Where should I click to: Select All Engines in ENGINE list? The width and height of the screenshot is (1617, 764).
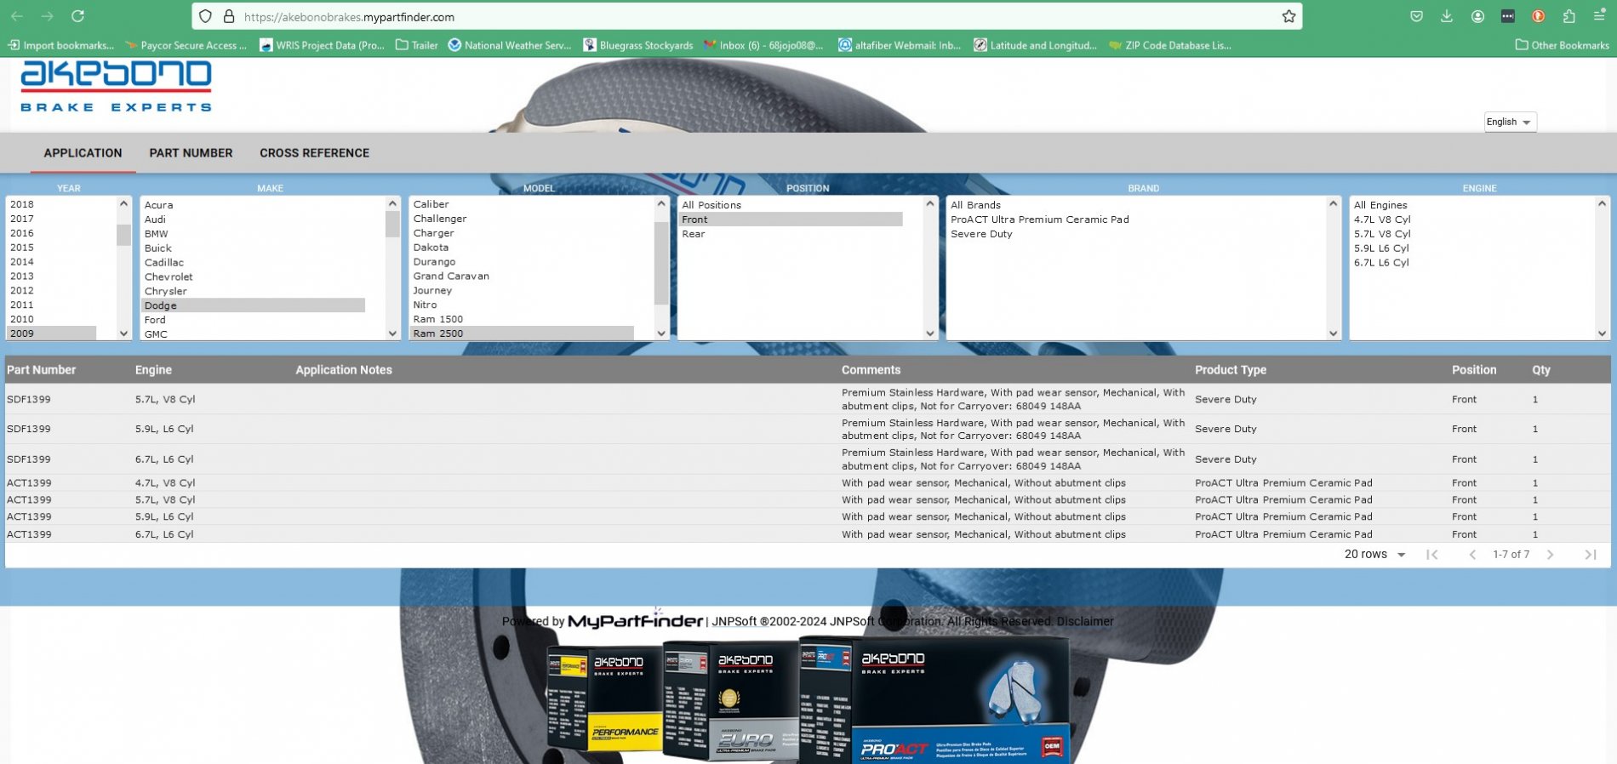click(x=1380, y=205)
